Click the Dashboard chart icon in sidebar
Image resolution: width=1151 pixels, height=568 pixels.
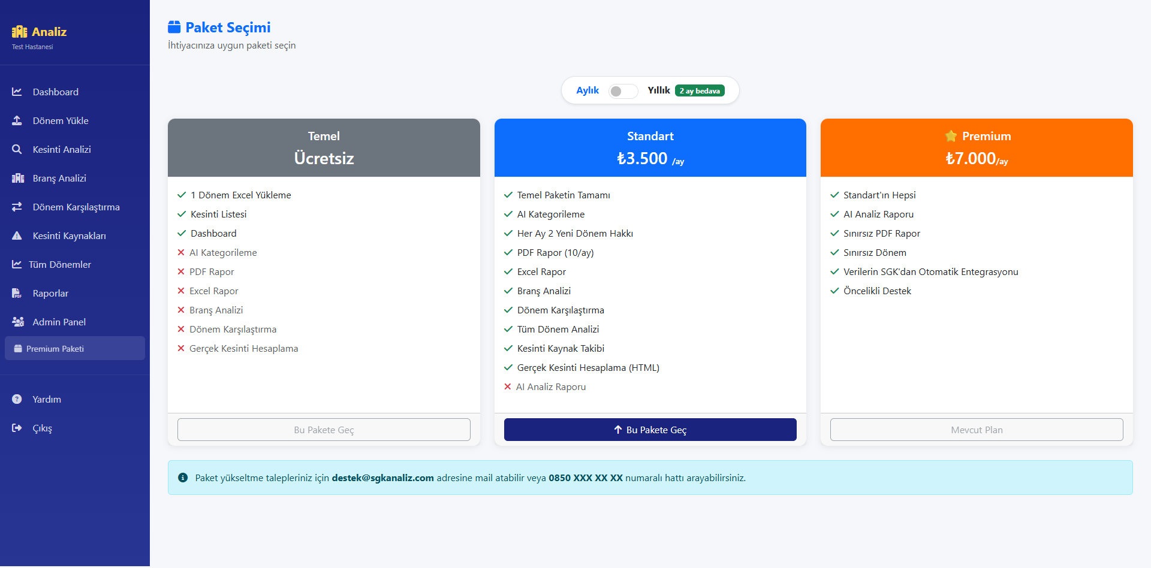pyautogui.click(x=17, y=92)
